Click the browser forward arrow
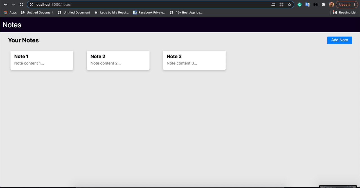 [x=13, y=5]
